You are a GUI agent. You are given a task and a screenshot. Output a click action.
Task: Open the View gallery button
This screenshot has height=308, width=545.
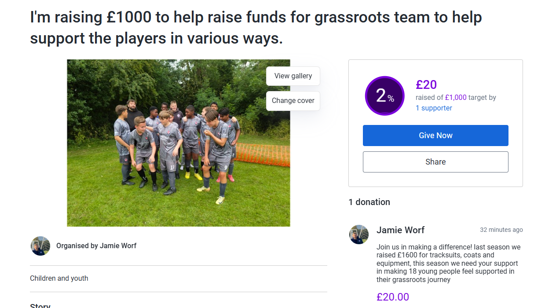click(x=293, y=76)
